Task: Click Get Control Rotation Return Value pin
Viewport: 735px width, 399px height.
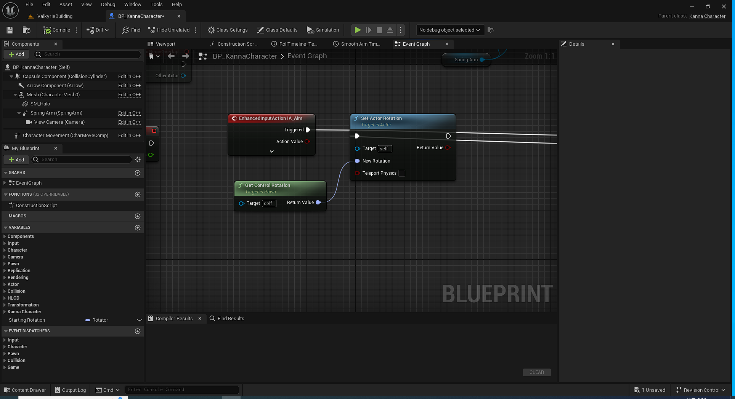Action: pyautogui.click(x=318, y=203)
